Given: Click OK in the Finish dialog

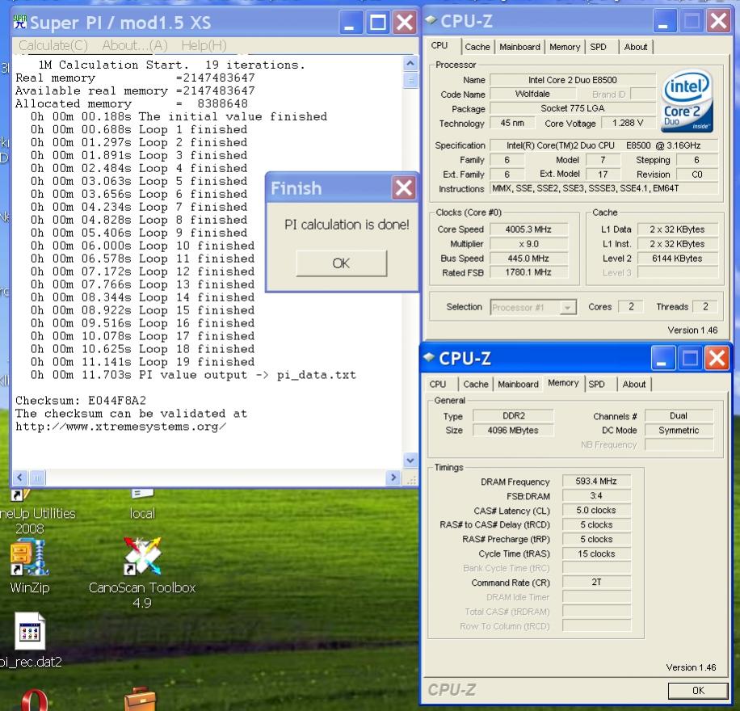Looking at the screenshot, I should (x=341, y=263).
